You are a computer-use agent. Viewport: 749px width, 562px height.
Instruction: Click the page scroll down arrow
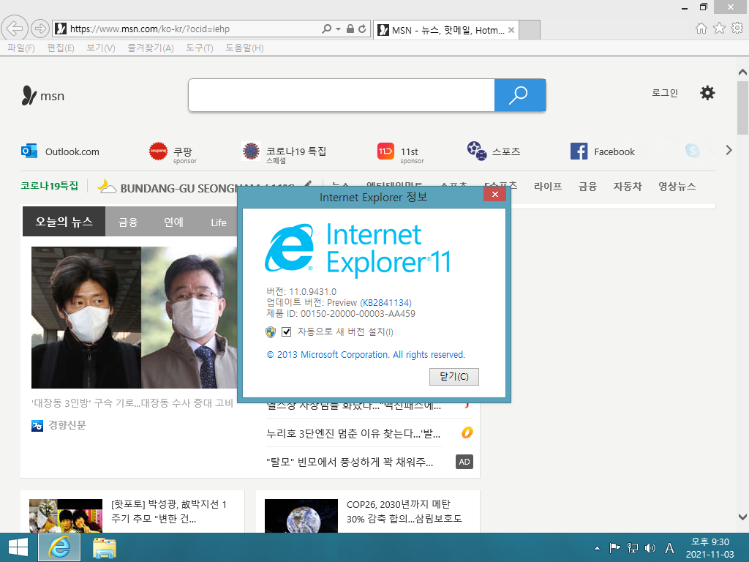[x=742, y=517]
